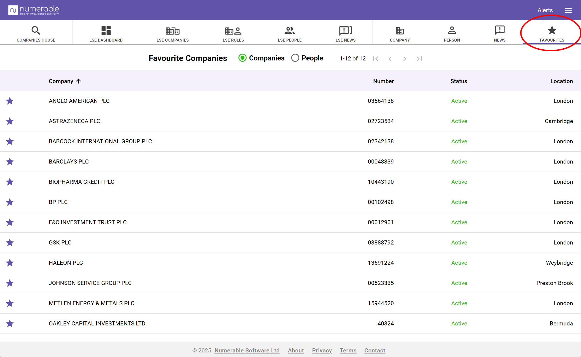Click the Privacy footer link
This screenshot has width=581, height=357.
[322, 350]
